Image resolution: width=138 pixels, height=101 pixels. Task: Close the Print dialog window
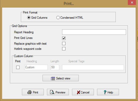[x=132, y=2]
